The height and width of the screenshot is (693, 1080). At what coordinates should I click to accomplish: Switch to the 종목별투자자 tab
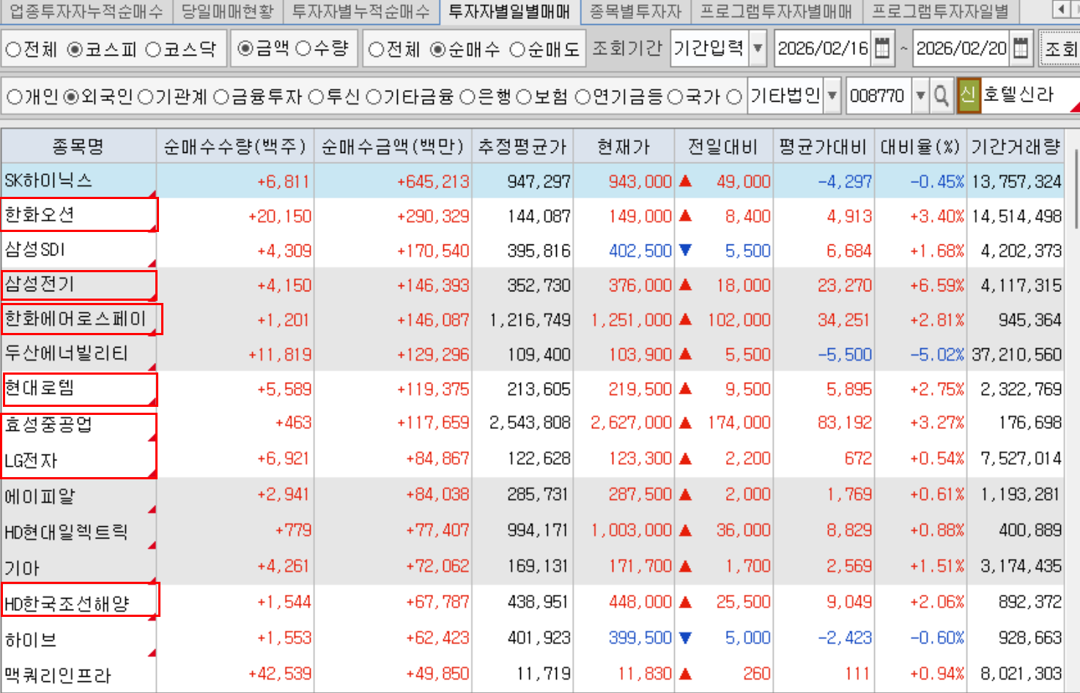coord(635,11)
